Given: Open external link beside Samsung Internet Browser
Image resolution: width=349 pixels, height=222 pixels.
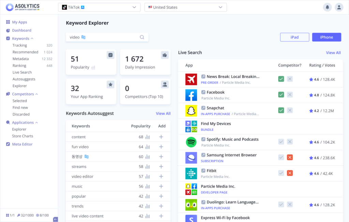Looking at the screenshot, I should point(203,155).
